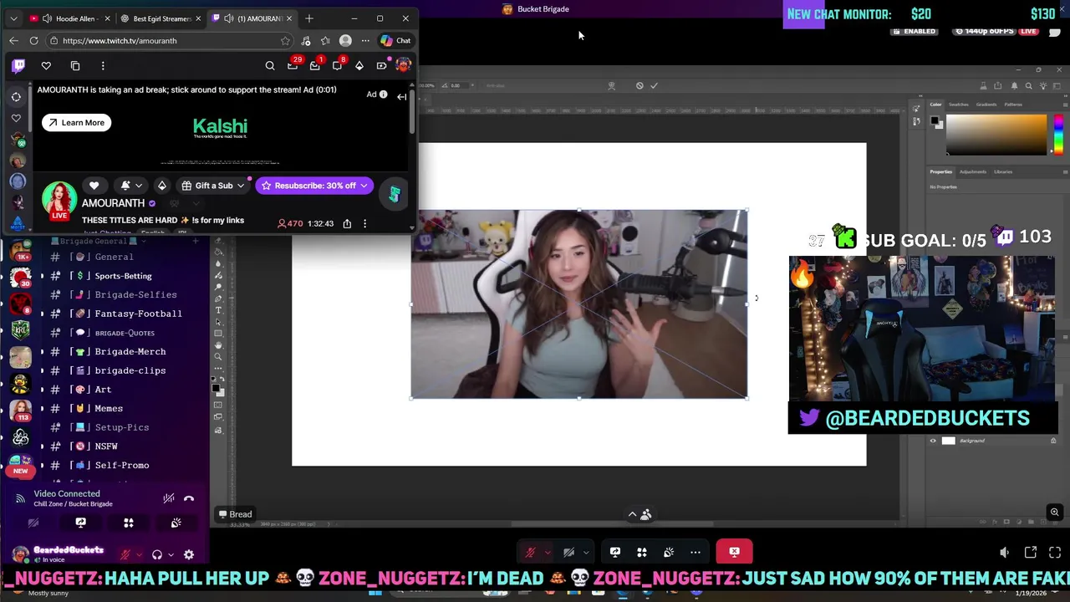Open Twitch top bar more-options dots
Viewport: 1070px width, 602px height.
(103, 65)
